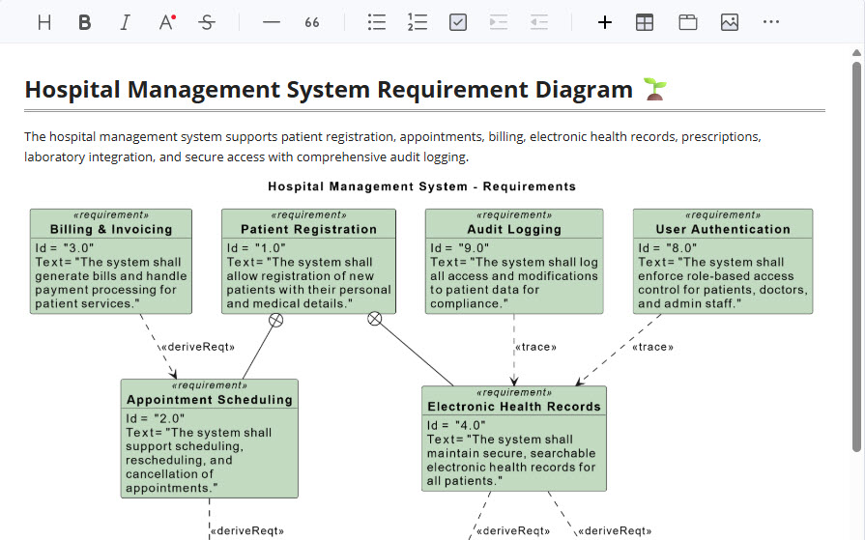Click the Heading (H) toolbar icon

(44, 22)
